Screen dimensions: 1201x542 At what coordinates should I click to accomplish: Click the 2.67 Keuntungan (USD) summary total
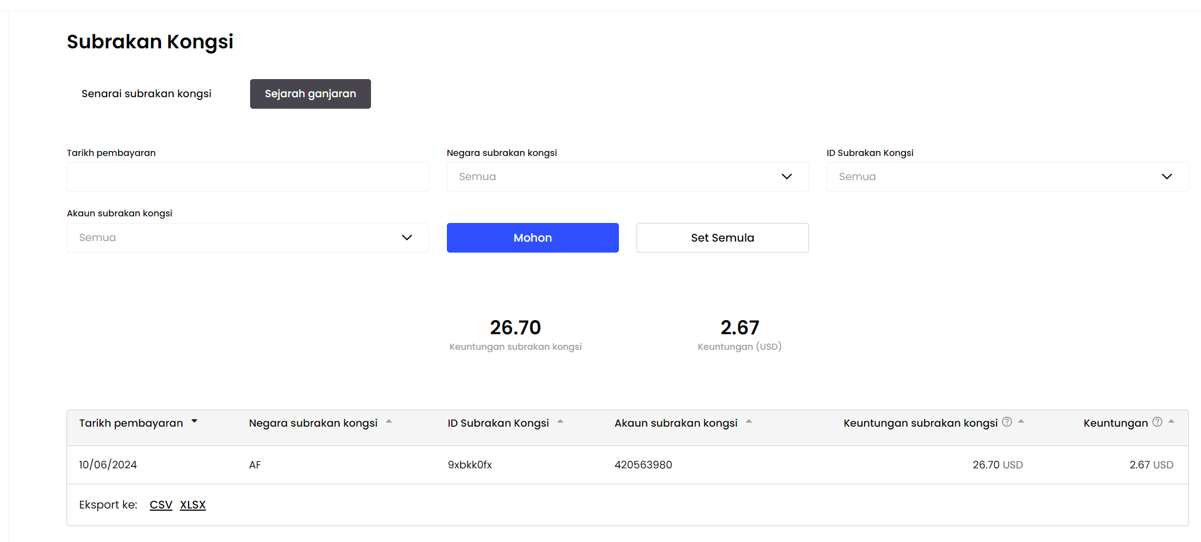pos(740,328)
